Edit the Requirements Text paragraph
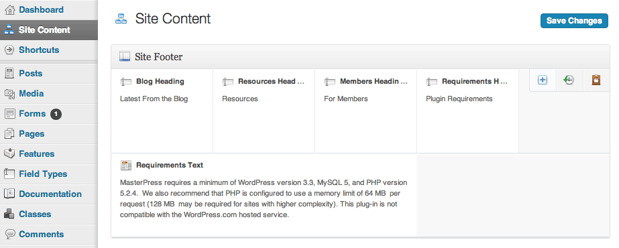Screen dimensions: 619x248 264,199
